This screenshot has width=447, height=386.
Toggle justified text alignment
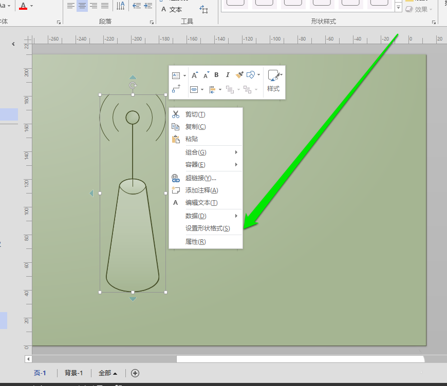(x=105, y=5)
